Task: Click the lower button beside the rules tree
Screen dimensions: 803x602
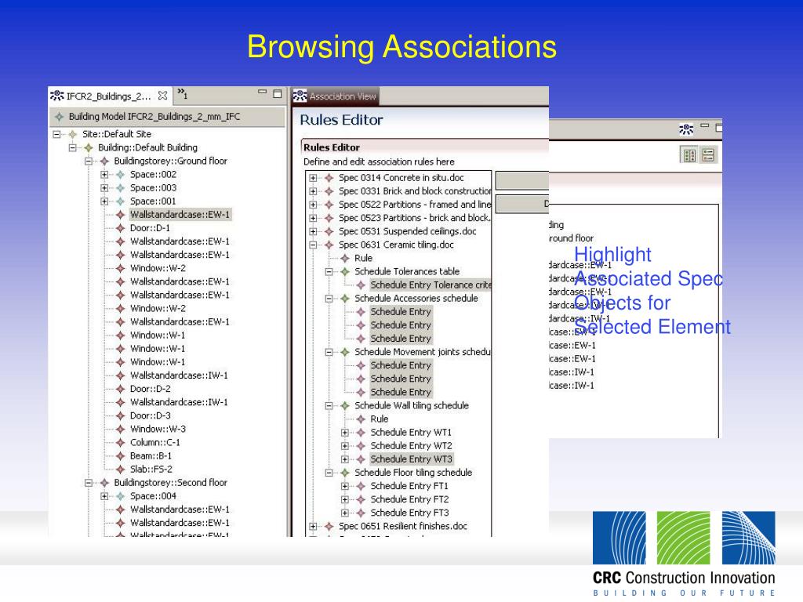Action: click(522, 204)
